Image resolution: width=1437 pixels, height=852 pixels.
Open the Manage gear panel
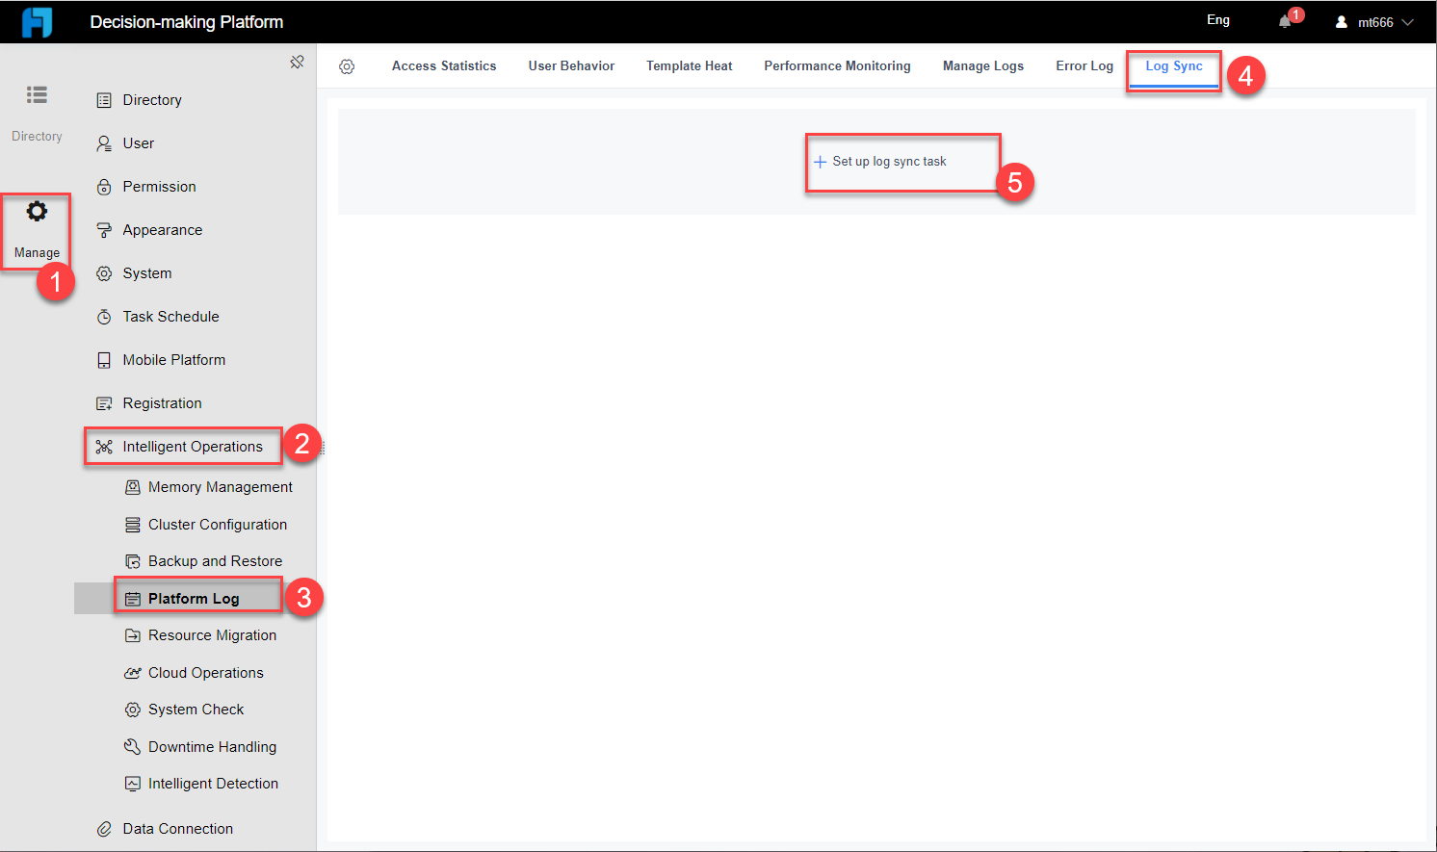(x=36, y=230)
